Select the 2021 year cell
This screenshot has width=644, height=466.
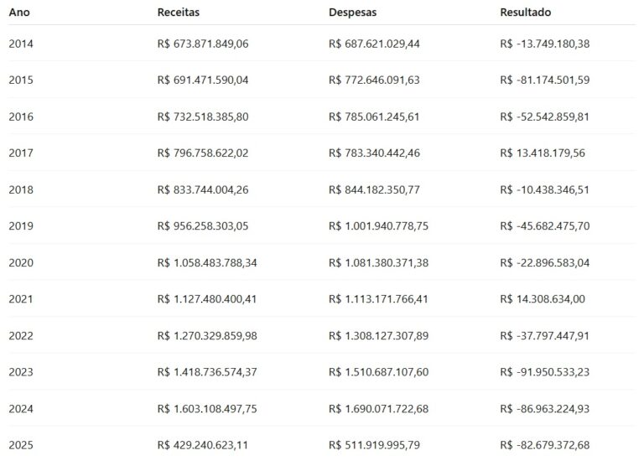pyautogui.click(x=21, y=299)
